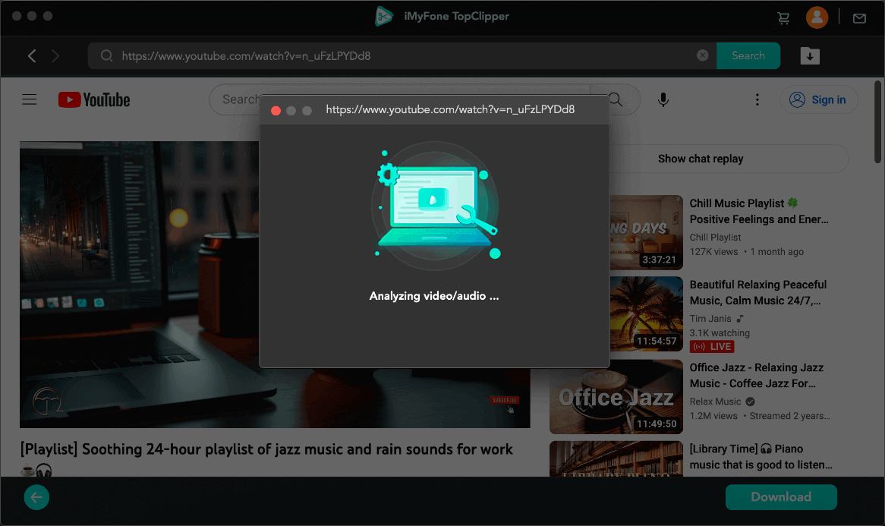Image resolution: width=885 pixels, height=526 pixels.
Task: Open the downloads folder icon
Action: [810, 55]
